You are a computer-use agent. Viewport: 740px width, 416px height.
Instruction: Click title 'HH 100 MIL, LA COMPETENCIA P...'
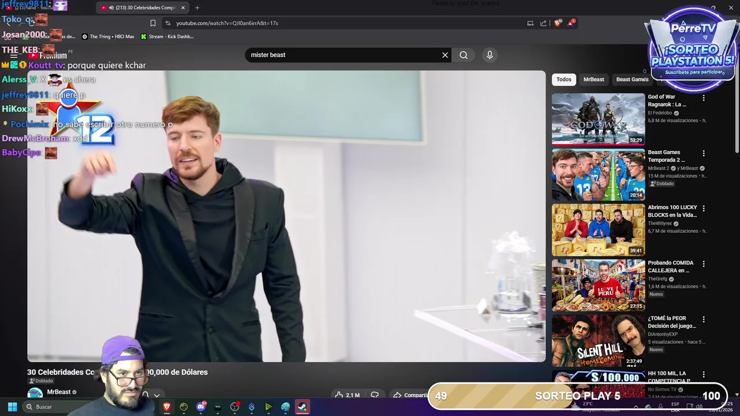(669, 377)
